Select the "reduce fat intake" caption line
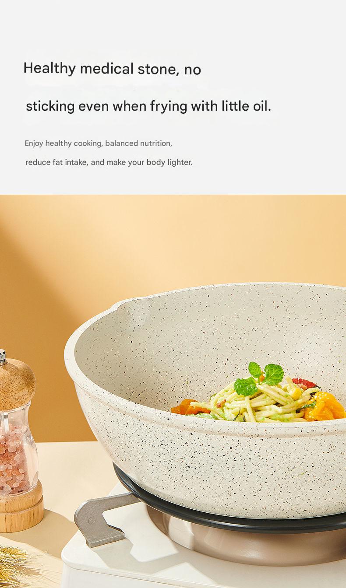This screenshot has height=588, width=346. click(x=109, y=162)
